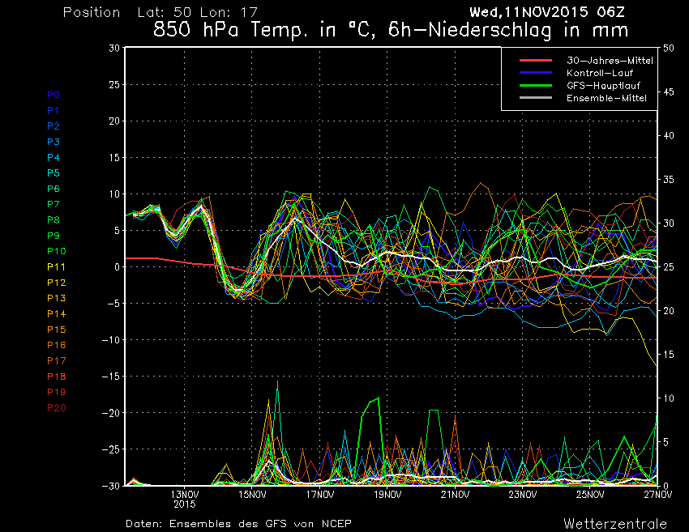
Task: Click the 25NOV date axis label
Action: [x=591, y=495]
